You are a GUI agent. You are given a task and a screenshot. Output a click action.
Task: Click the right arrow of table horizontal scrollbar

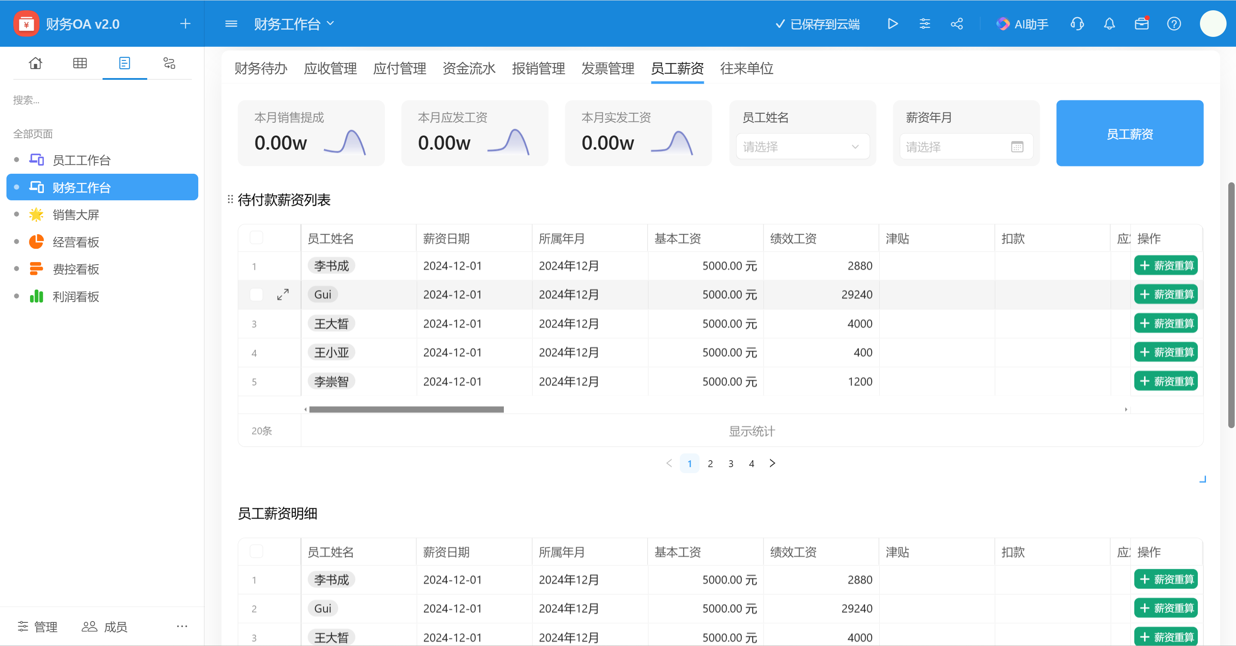coord(1126,409)
